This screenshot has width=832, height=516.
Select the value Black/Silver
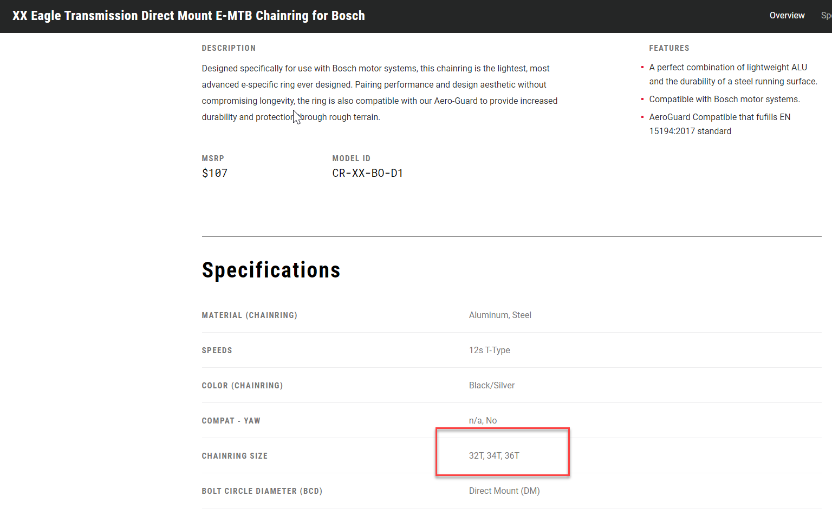click(x=492, y=385)
